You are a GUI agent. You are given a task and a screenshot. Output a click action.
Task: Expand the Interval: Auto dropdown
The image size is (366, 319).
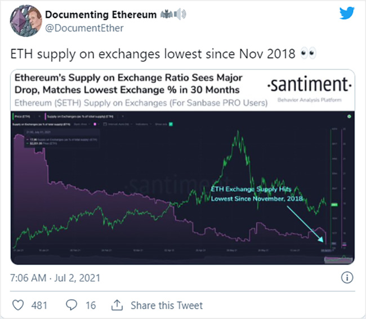pyautogui.click(x=118, y=124)
